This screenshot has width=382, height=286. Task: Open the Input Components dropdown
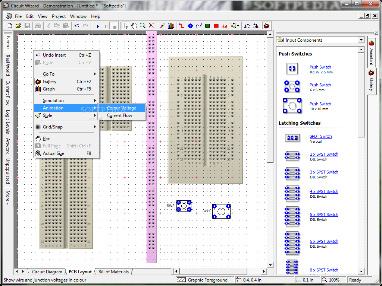click(x=361, y=40)
